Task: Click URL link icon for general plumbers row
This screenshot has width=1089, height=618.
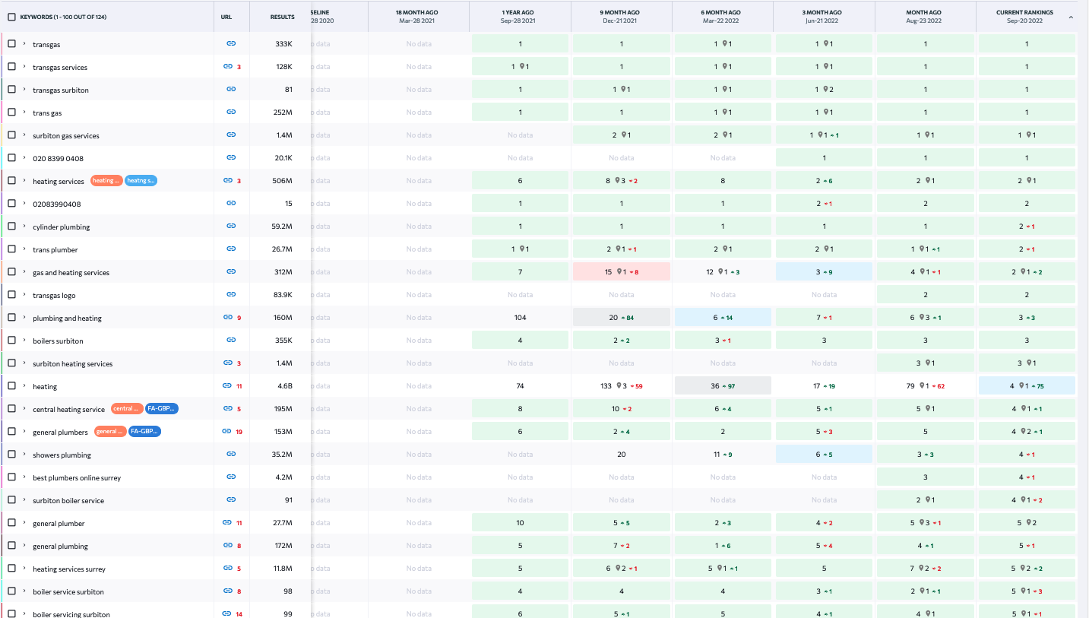Action: tap(226, 432)
